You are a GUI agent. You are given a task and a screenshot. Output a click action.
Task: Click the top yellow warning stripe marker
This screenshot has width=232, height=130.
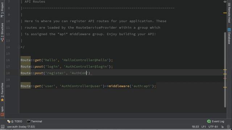(225, 13)
